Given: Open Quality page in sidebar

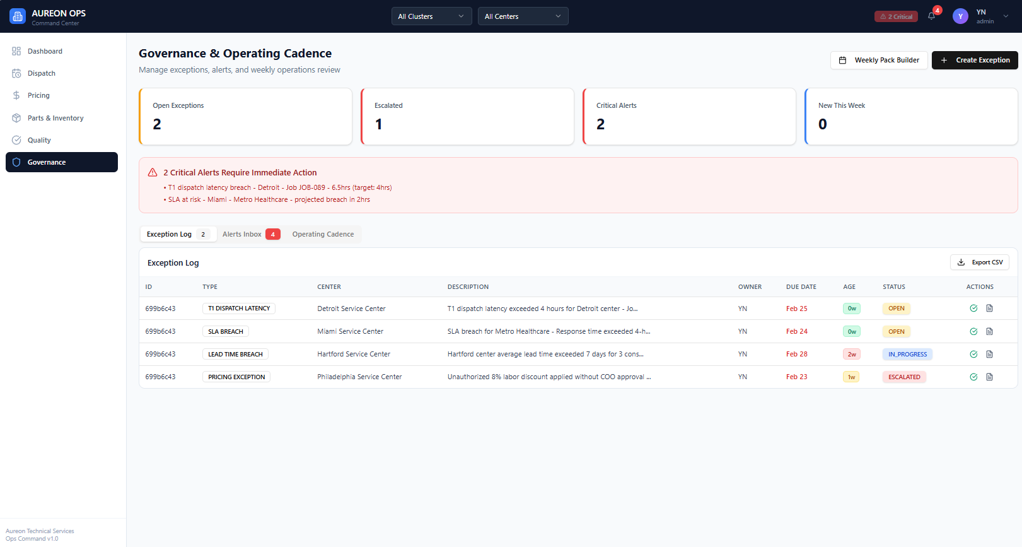Looking at the screenshot, I should 62,140.
